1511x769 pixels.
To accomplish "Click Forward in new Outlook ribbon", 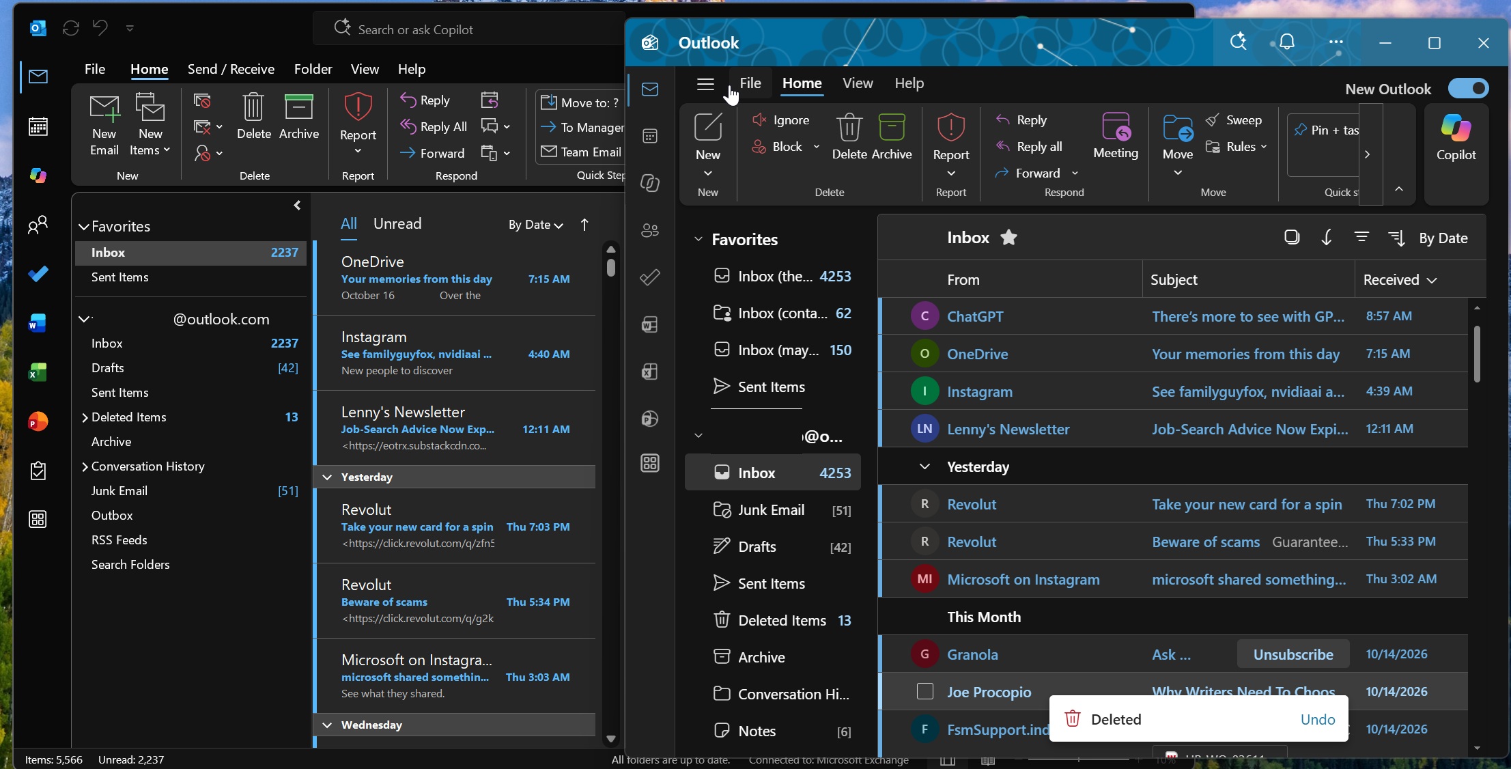I will (1029, 173).
